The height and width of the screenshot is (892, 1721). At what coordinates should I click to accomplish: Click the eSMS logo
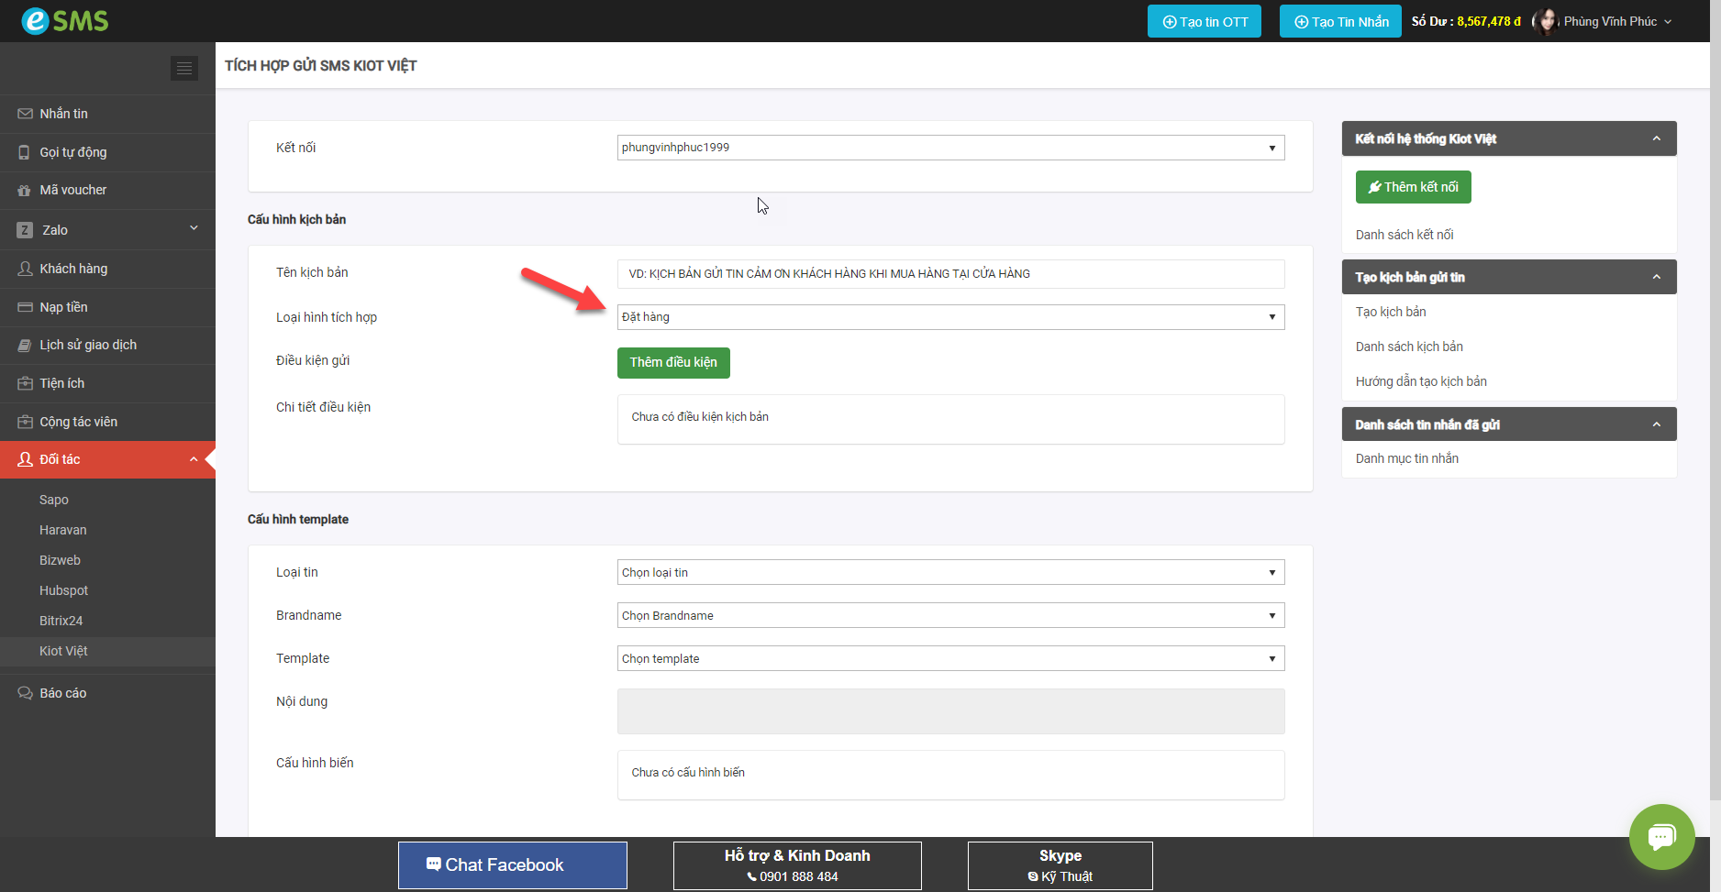[64, 21]
